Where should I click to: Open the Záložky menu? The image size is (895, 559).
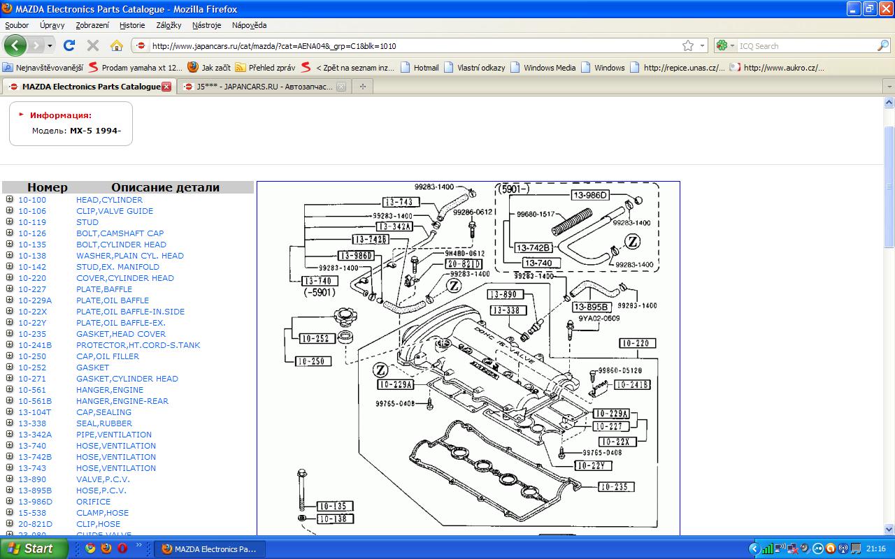click(x=169, y=25)
